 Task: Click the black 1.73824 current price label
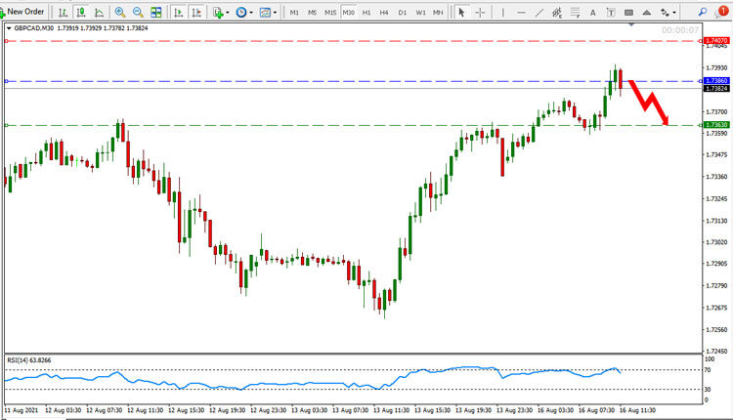click(716, 88)
